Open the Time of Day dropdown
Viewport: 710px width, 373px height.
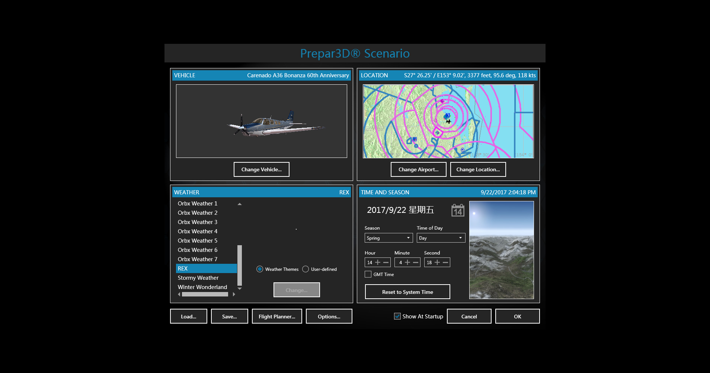(x=441, y=238)
